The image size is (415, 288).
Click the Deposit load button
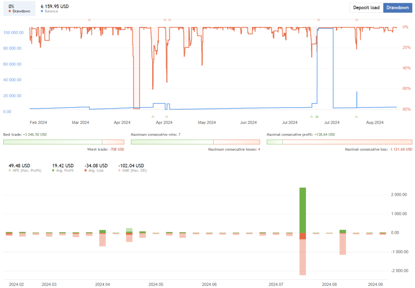[x=366, y=8]
